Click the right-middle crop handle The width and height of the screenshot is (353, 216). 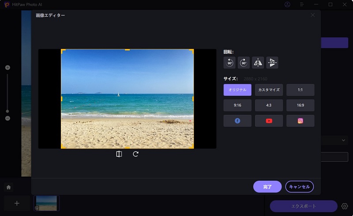193,99
